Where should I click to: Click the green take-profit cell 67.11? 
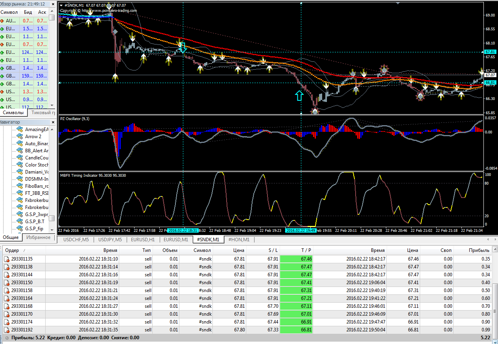pyautogui.click(x=296, y=306)
